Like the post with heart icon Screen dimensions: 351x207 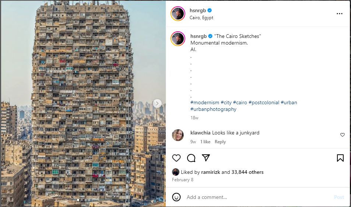pos(176,158)
